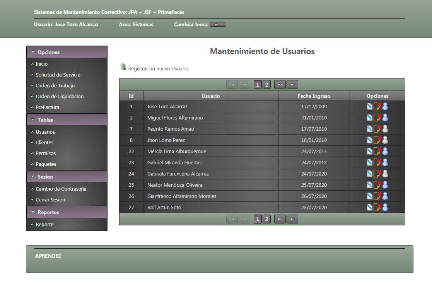Collapse the Sesion panel header
Viewport: 432px width, 283px height.
67,176
